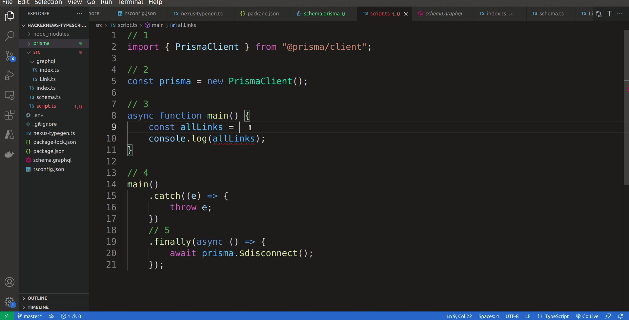Click the split editor right icon
The width and height of the screenshot is (629, 320).
tap(609, 14)
